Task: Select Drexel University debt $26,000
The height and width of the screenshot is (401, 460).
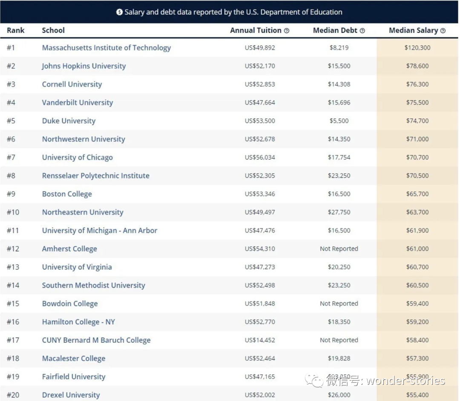Action: pyautogui.click(x=339, y=395)
